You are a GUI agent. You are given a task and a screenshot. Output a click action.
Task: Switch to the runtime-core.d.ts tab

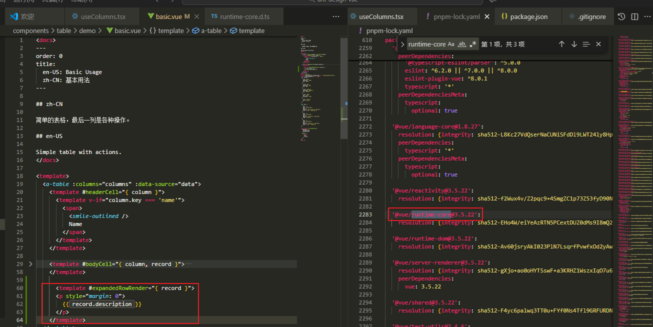coord(240,16)
